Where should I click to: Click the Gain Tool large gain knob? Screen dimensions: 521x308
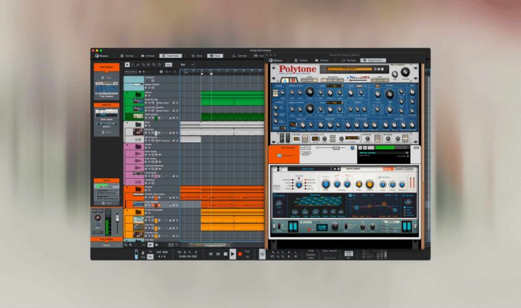click(335, 227)
